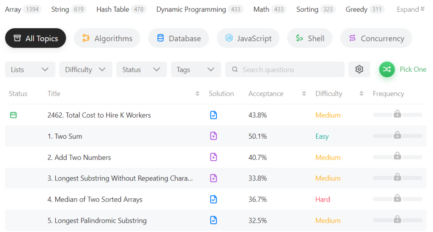Click the Hard difficulty label
Viewport: 433px width, 232px height.
click(323, 199)
